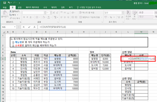Click Merge and Center (병합하고 가운데 맞춤)

[x=90, y=17]
